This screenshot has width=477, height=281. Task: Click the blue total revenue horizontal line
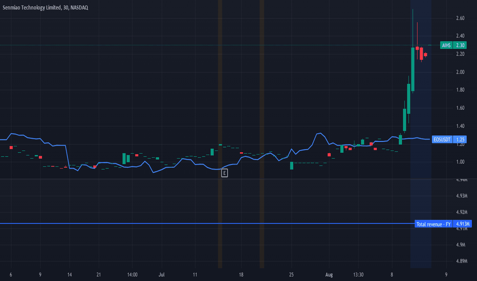click(x=207, y=224)
